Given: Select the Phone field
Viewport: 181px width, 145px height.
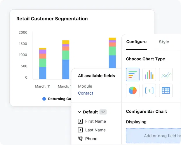Looking at the screenshot, I should pos(91,139).
